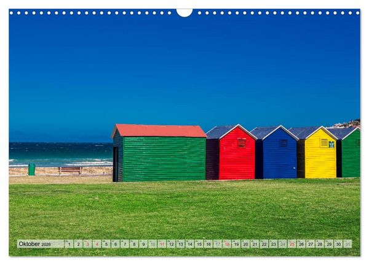Select day 21 in the calendar strip
This screenshot has height=265, width=369.
255,244
